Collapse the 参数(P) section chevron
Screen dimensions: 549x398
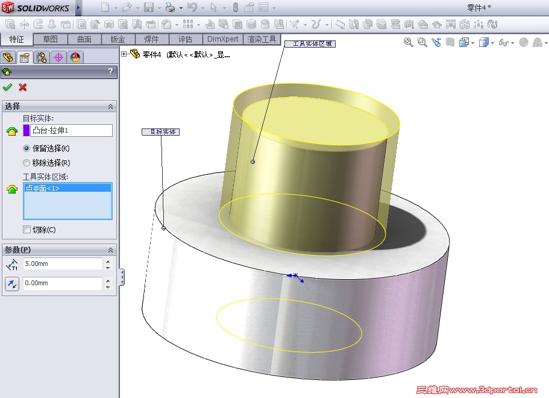pyautogui.click(x=111, y=250)
